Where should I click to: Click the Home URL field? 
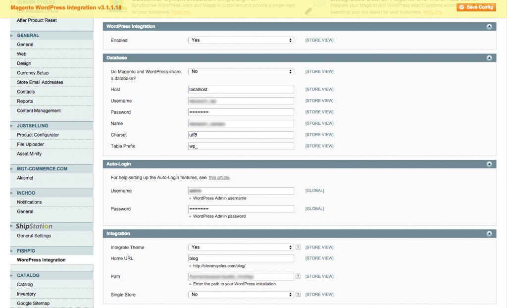point(241,258)
